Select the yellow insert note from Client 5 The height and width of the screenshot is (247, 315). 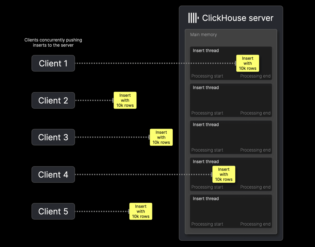pyautogui.click(x=141, y=211)
